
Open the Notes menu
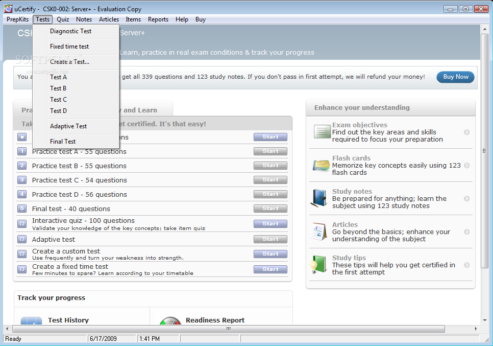point(84,19)
